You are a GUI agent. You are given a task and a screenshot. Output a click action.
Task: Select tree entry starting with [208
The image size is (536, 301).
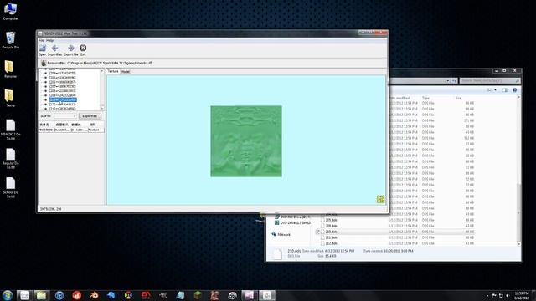click(62, 91)
